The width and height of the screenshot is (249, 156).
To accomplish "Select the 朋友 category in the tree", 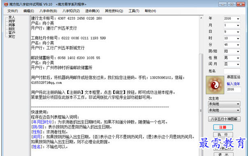I will coord(12,29).
